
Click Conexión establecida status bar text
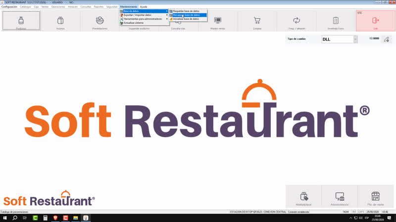(x=298, y=212)
